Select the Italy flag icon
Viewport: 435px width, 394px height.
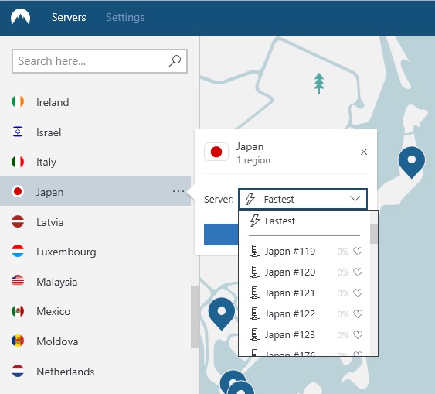[18, 162]
